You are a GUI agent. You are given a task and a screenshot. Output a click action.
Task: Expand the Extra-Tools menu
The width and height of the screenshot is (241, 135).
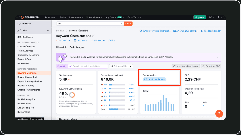(134, 17)
